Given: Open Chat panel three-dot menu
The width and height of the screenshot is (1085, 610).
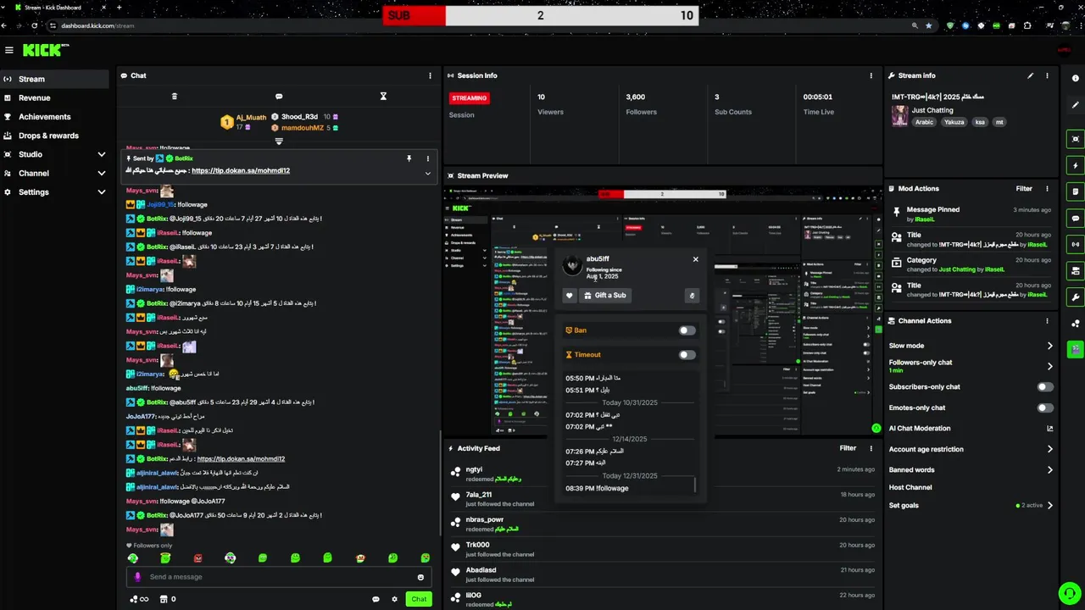Looking at the screenshot, I should [x=430, y=75].
